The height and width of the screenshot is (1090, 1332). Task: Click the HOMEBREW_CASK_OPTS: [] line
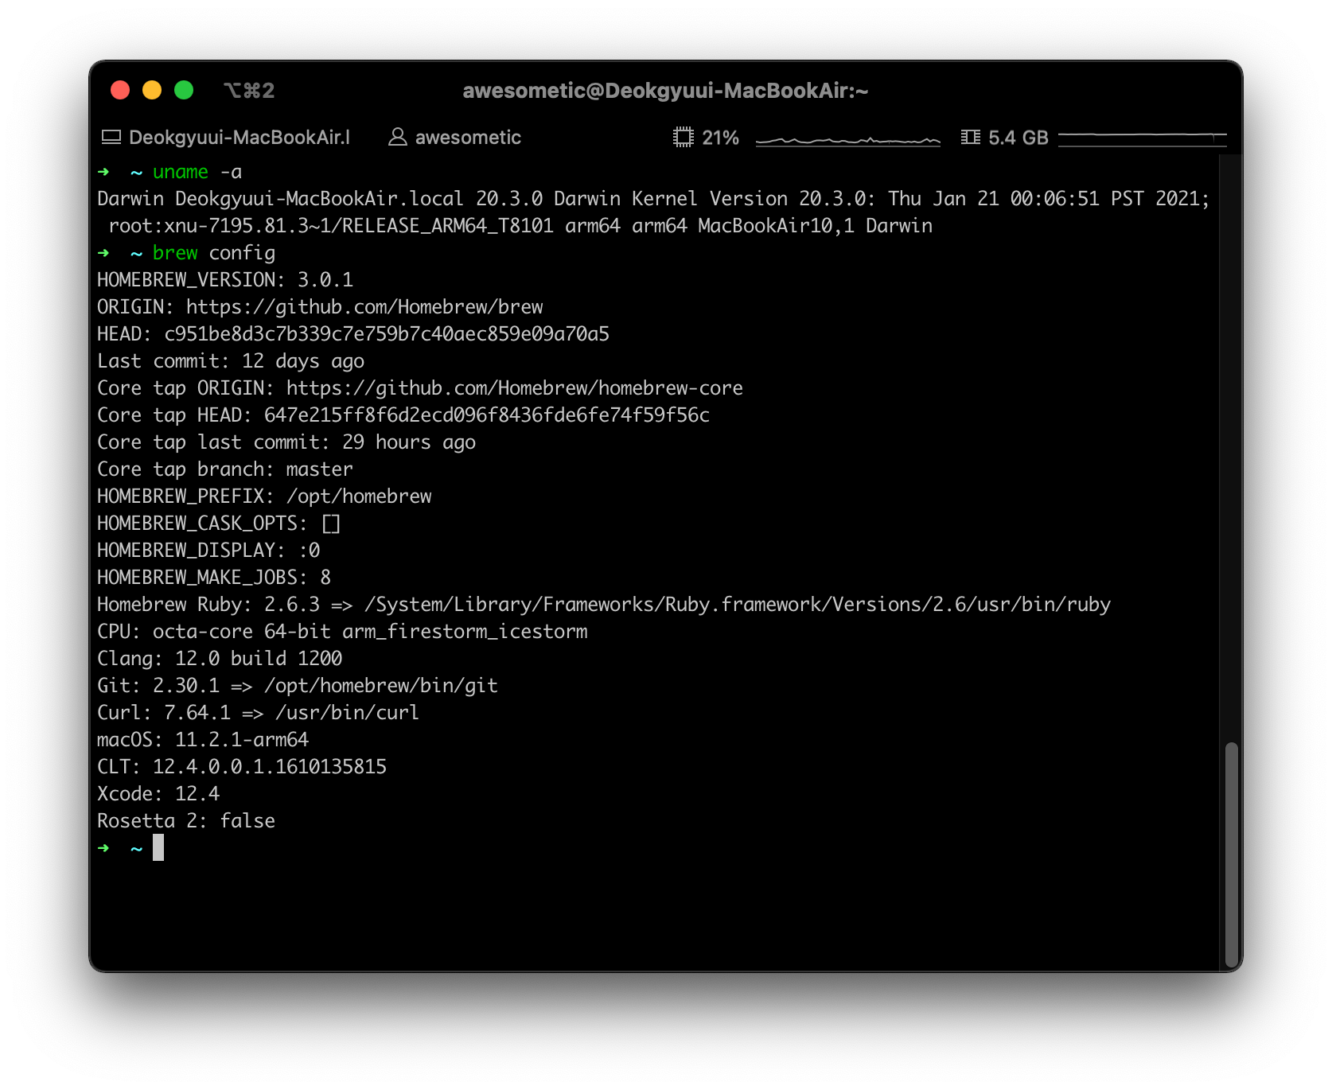[x=219, y=524]
